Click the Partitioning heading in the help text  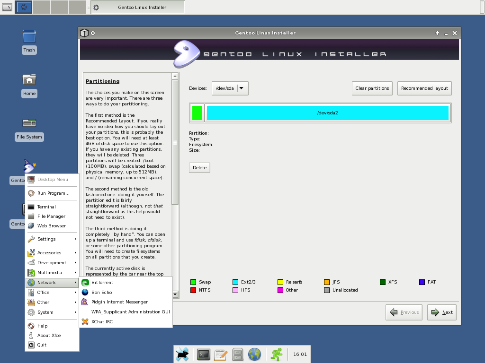coord(102,81)
